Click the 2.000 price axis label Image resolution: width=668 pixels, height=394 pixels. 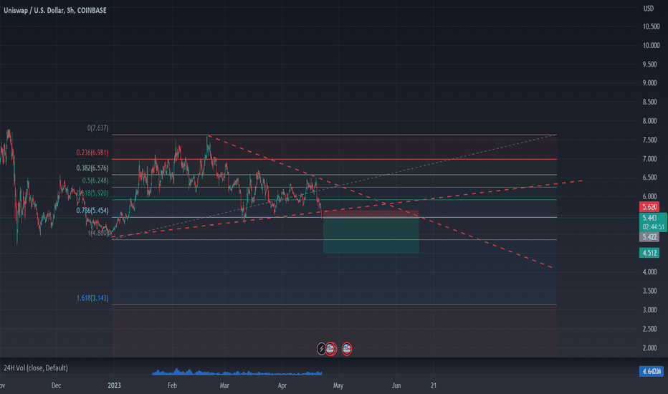click(649, 348)
